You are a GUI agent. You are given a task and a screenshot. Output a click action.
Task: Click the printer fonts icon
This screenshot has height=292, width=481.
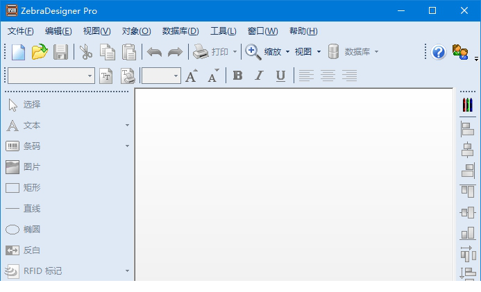[128, 76]
